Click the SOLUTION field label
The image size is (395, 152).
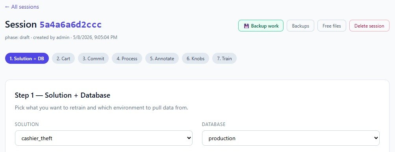coord(27,124)
